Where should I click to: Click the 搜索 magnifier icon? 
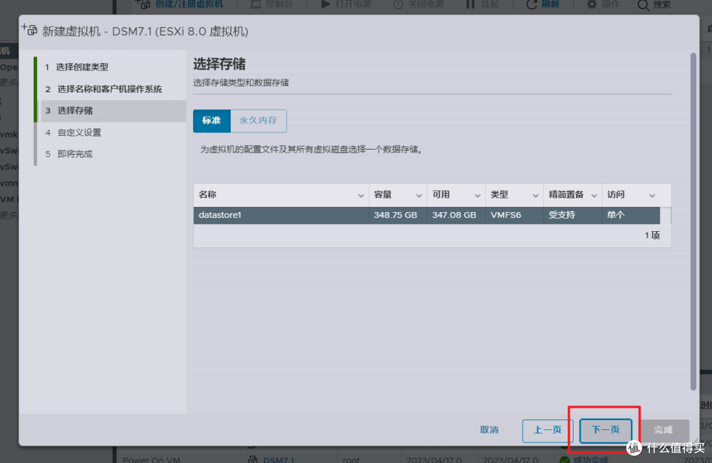coord(641,5)
